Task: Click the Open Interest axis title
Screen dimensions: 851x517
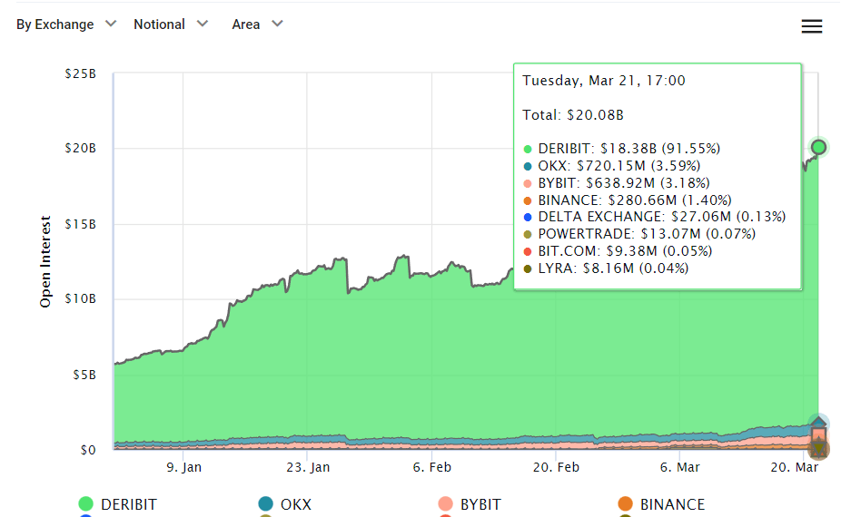Action: (x=45, y=261)
